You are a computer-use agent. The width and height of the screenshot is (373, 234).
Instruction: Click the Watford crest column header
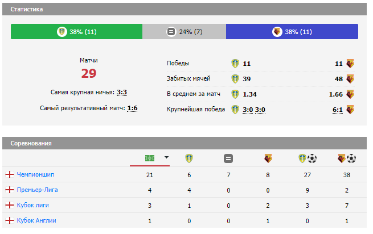point(267,158)
